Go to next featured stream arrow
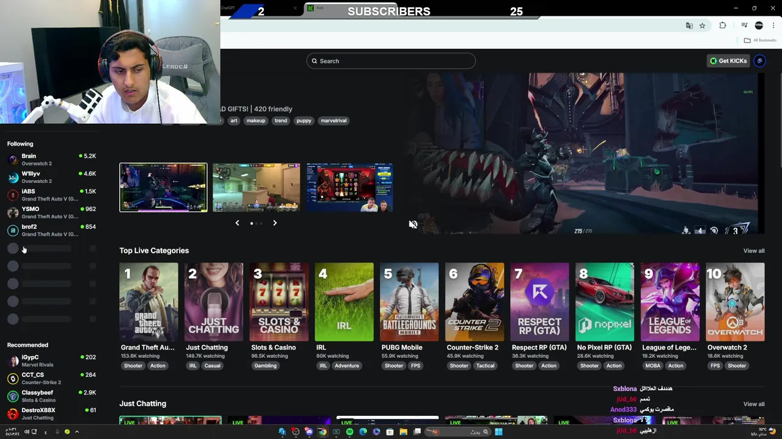The image size is (782, 439). tap(275, 223)
